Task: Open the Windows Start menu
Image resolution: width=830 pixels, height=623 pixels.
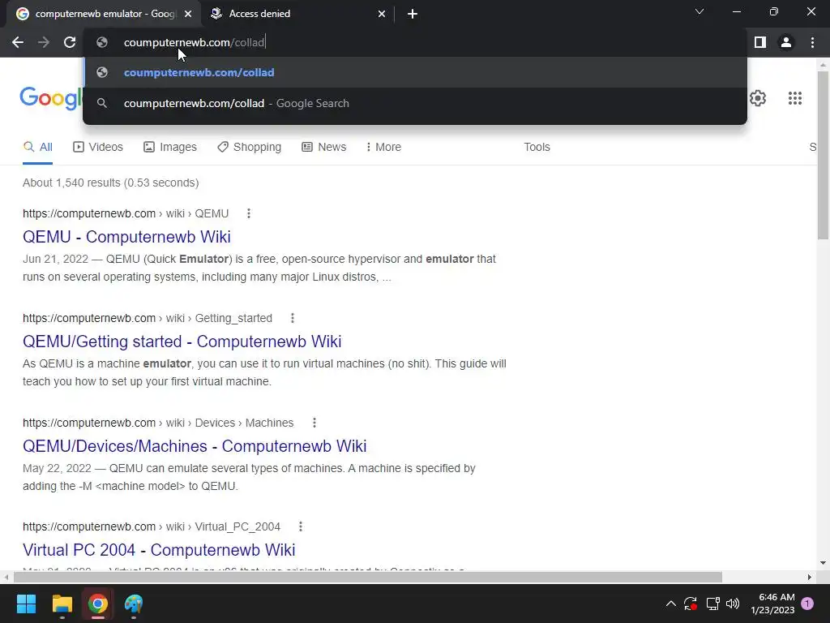Action: 26,604
